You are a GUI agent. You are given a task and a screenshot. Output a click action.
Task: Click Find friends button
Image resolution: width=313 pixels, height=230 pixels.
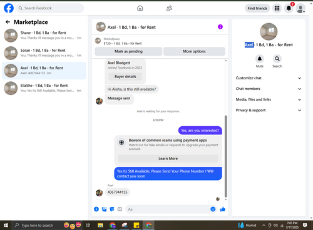pyautogui.click(x=257, y=8)
